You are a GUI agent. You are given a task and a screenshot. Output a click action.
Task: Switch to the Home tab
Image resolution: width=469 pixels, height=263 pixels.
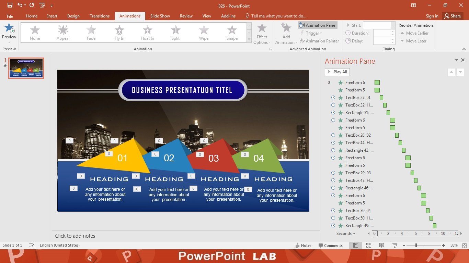(x=32, y=16)
